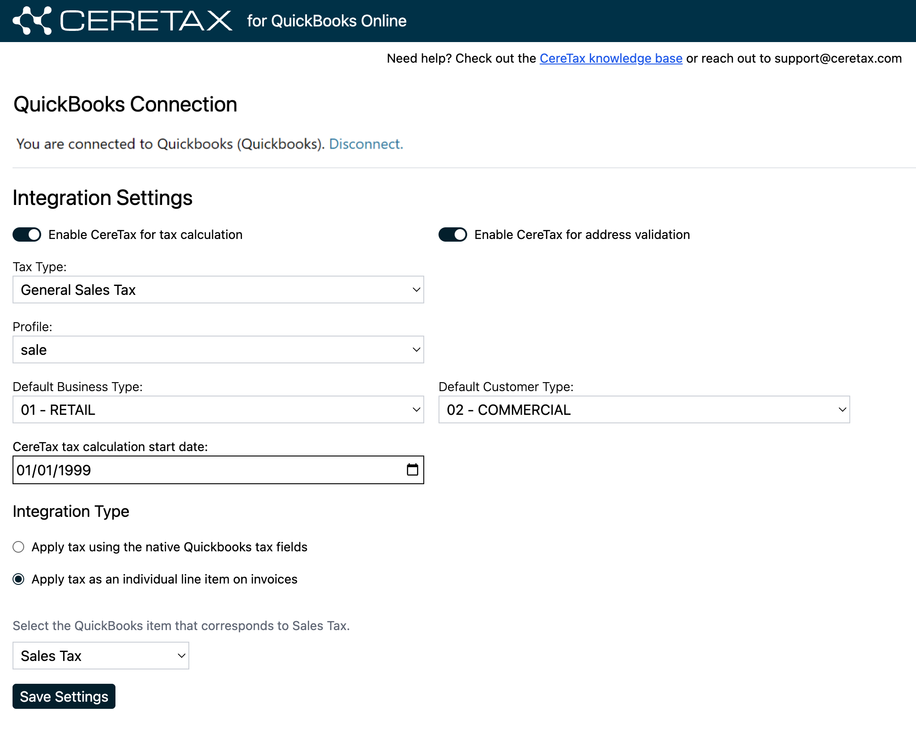Click the Integration Type heading
916x733 pixels.
click(71, 511)
